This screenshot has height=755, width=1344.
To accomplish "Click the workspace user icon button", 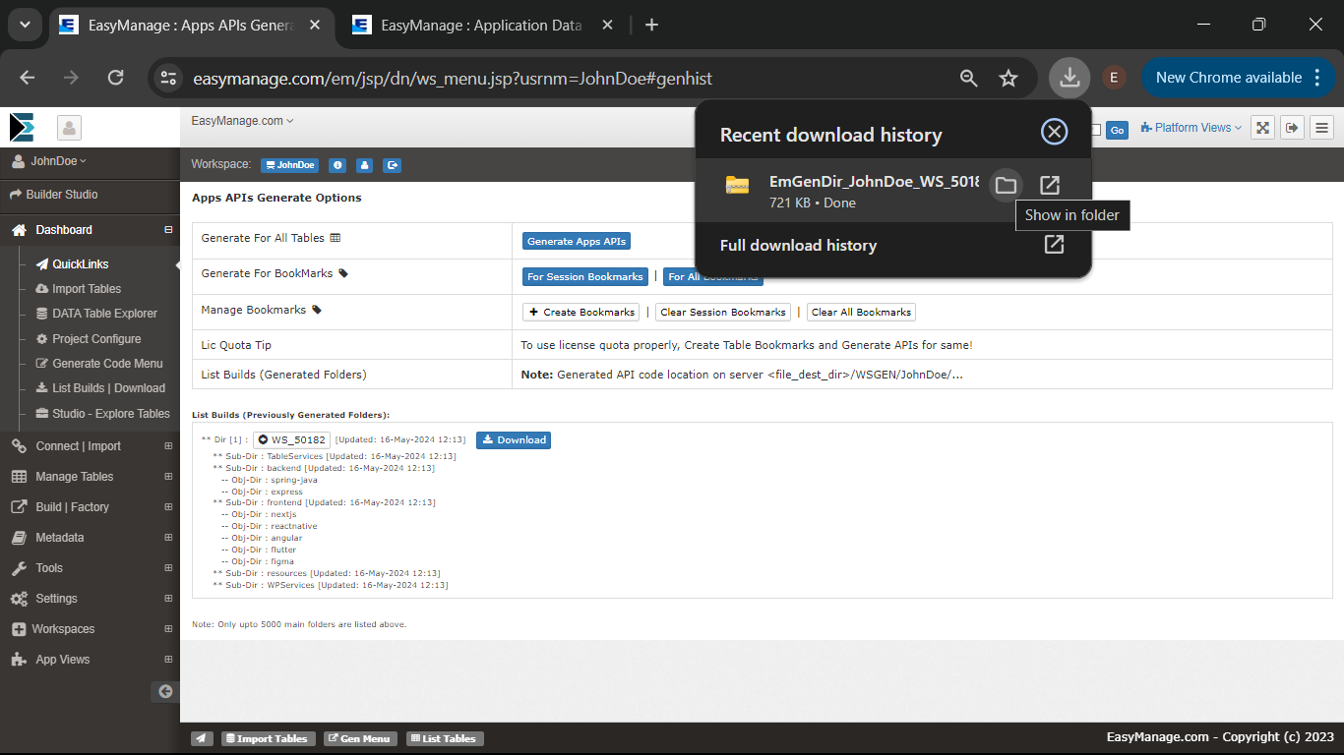I will 364,165.
